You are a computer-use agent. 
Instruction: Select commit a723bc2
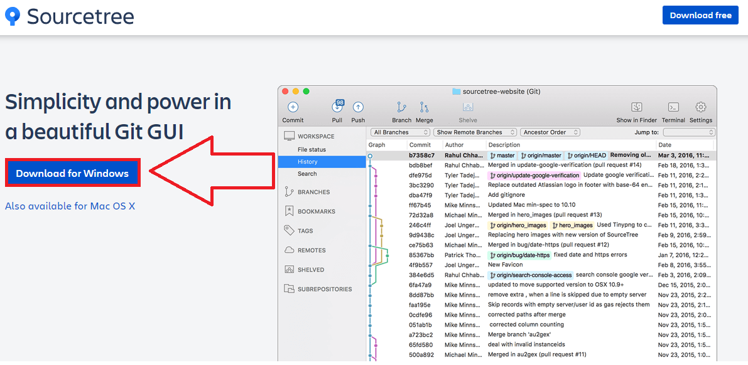(x=541, y=335)
